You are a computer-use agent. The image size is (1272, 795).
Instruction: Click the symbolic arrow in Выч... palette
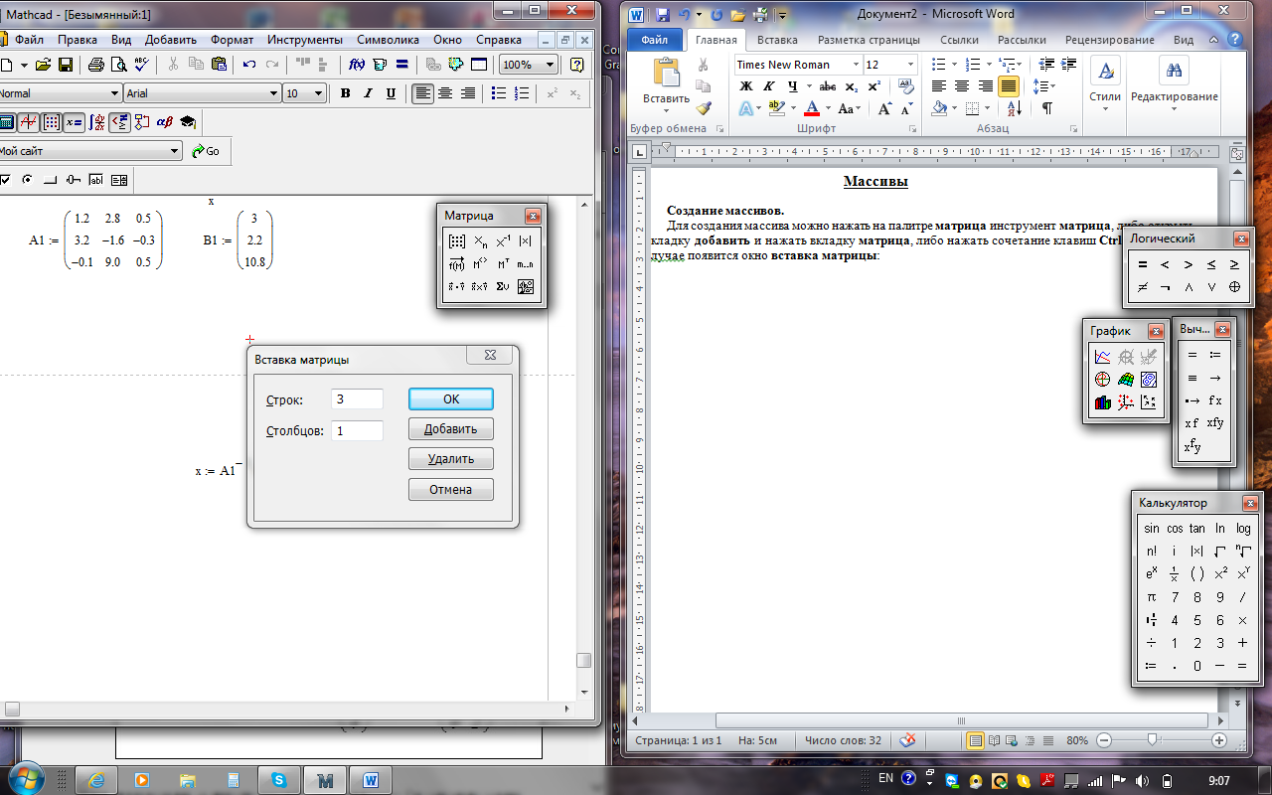point(1214,378)
